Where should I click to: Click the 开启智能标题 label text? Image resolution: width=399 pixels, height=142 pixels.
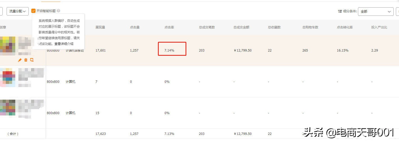(x=46, y=11)
